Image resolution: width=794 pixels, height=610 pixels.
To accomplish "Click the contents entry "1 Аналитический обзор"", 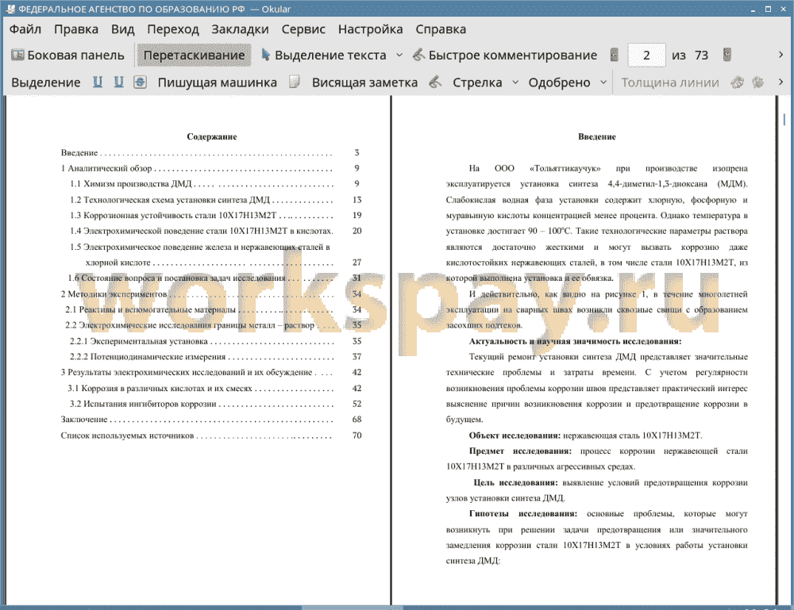I will click(x=106, y=168).
